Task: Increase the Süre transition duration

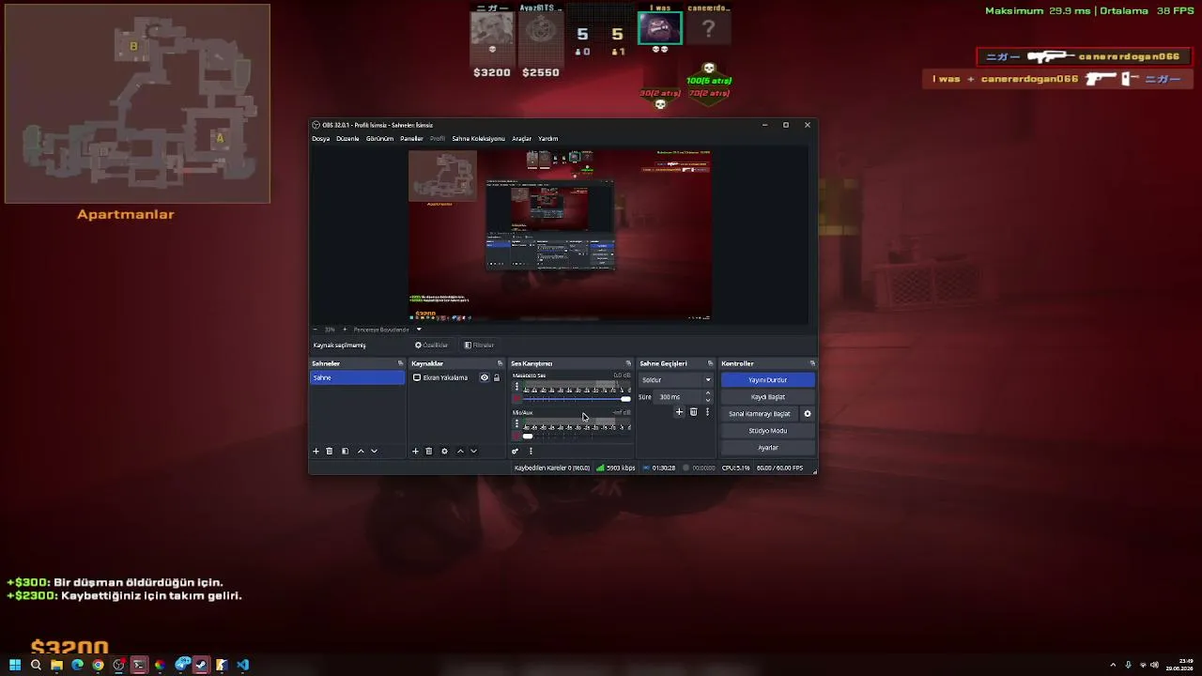Action: 708,394
